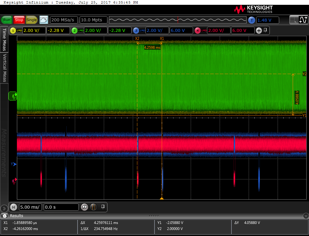Open the Vertical Meas side tab
The width and height of the screenshot is (309, 236).
[4, 68]
